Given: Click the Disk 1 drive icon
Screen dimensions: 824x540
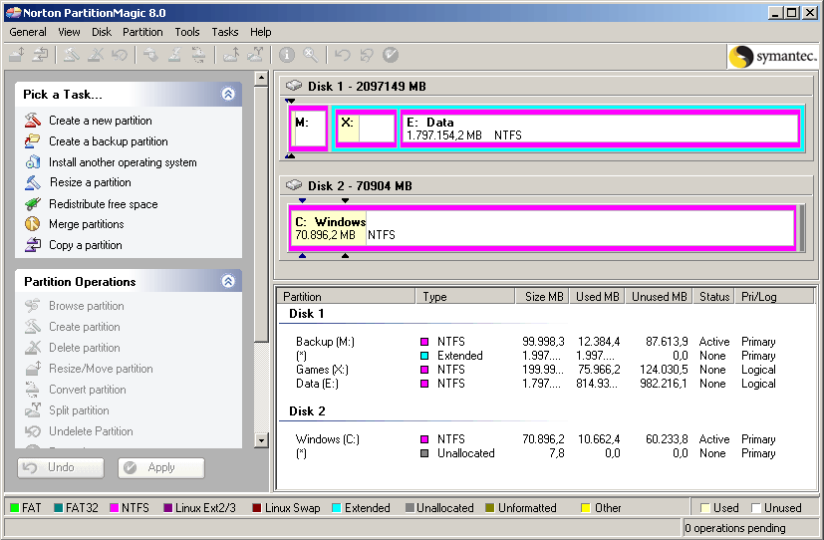Looking at the screenshot, I should point(294,85).
